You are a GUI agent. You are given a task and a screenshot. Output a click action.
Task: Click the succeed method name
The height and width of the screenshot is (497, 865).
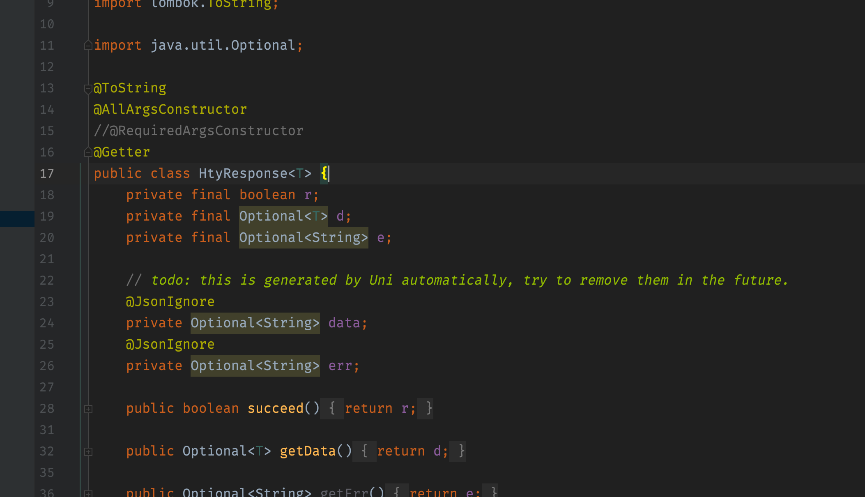coord(275,409)
